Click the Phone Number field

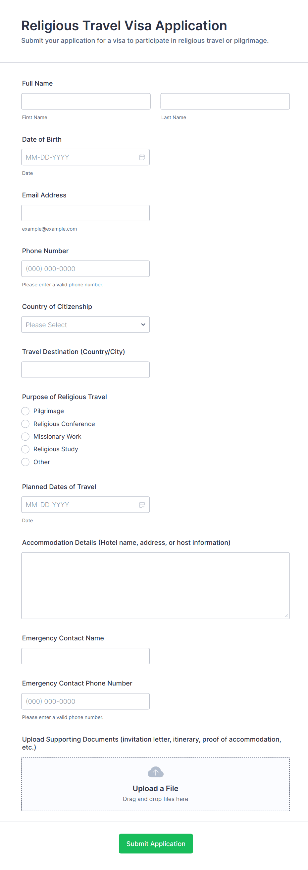[85, 269]
